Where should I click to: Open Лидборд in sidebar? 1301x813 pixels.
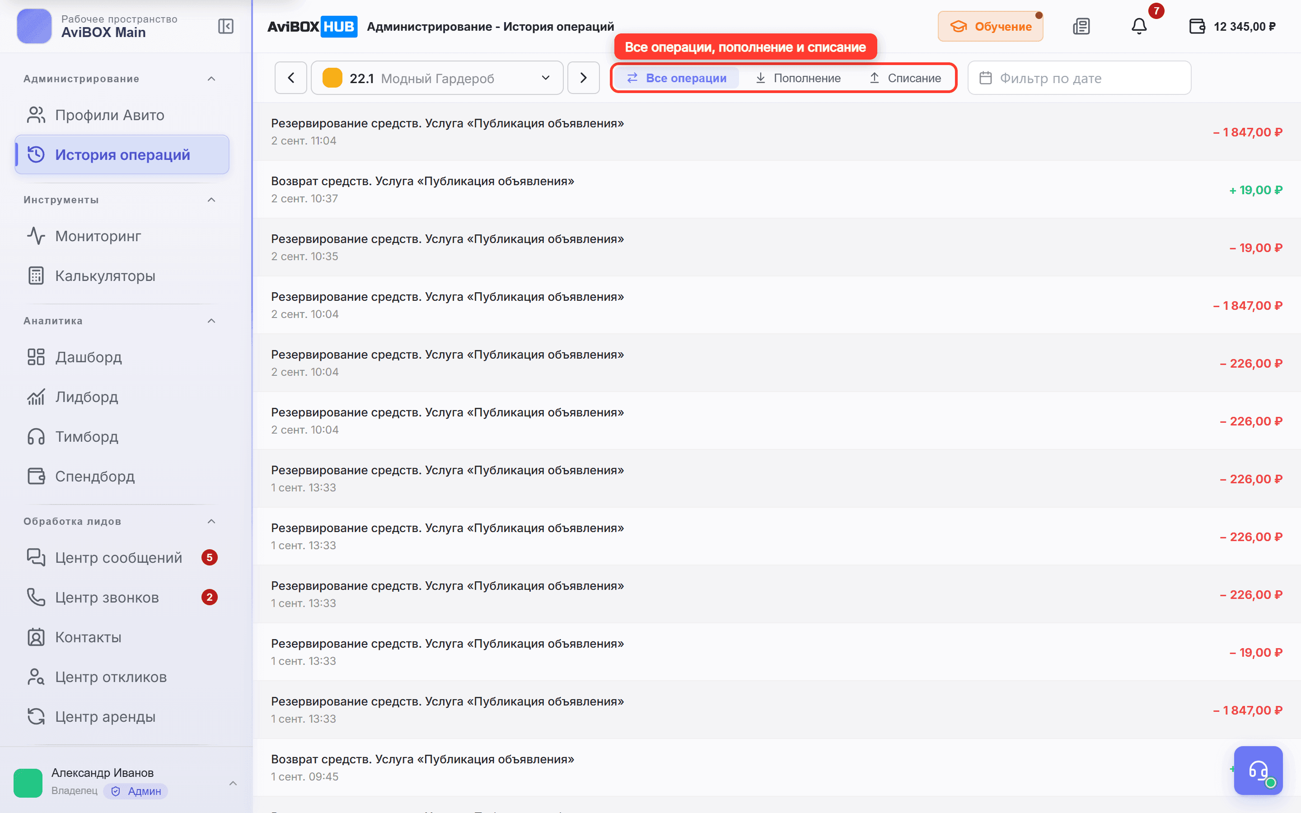click(x=122, y=397)
